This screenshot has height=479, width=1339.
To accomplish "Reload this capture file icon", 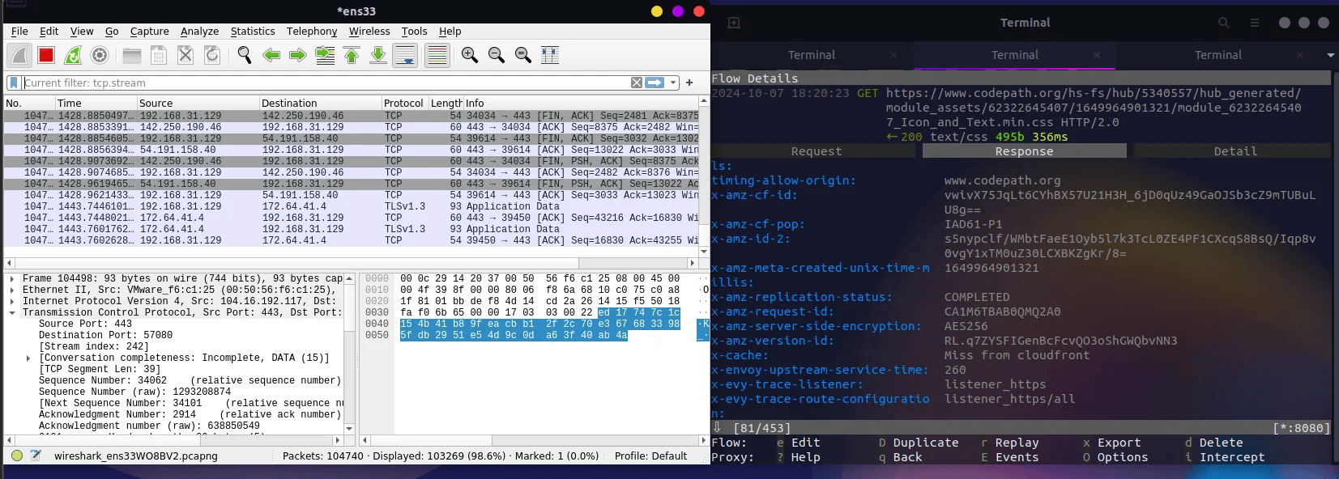I will pos(212,55).
